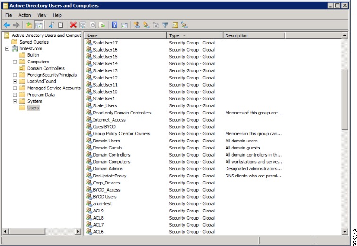Click the Domain Controllers OU folder icon
This screenshot has width=357, height=246.
coord(22,68)
